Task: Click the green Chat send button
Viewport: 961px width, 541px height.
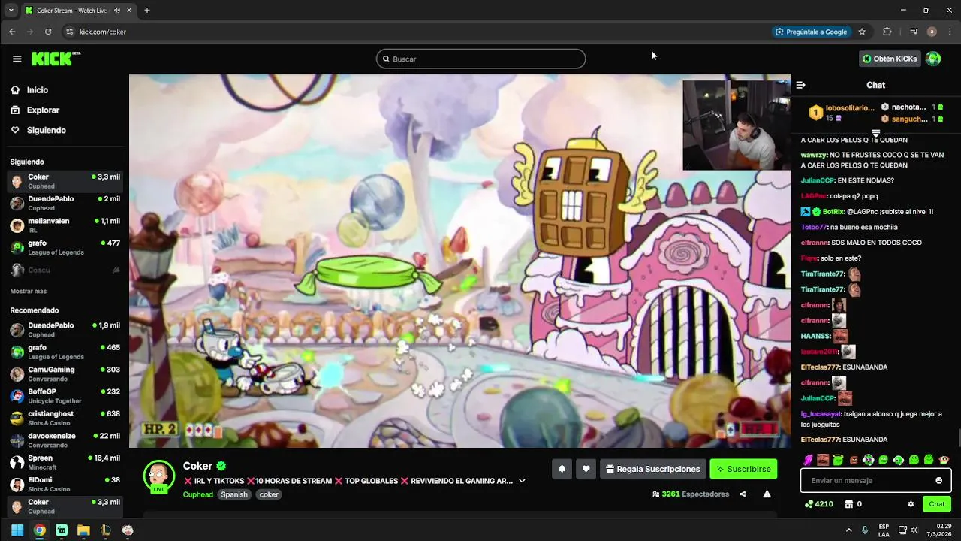Action: (936, 504)
